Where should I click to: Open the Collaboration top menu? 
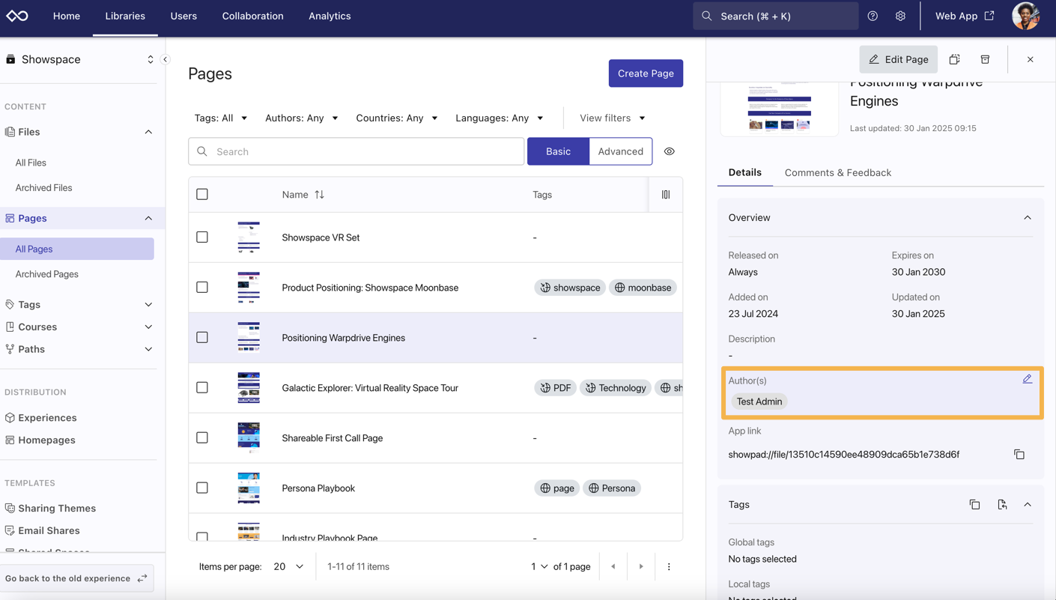click(x=252, y=16)
